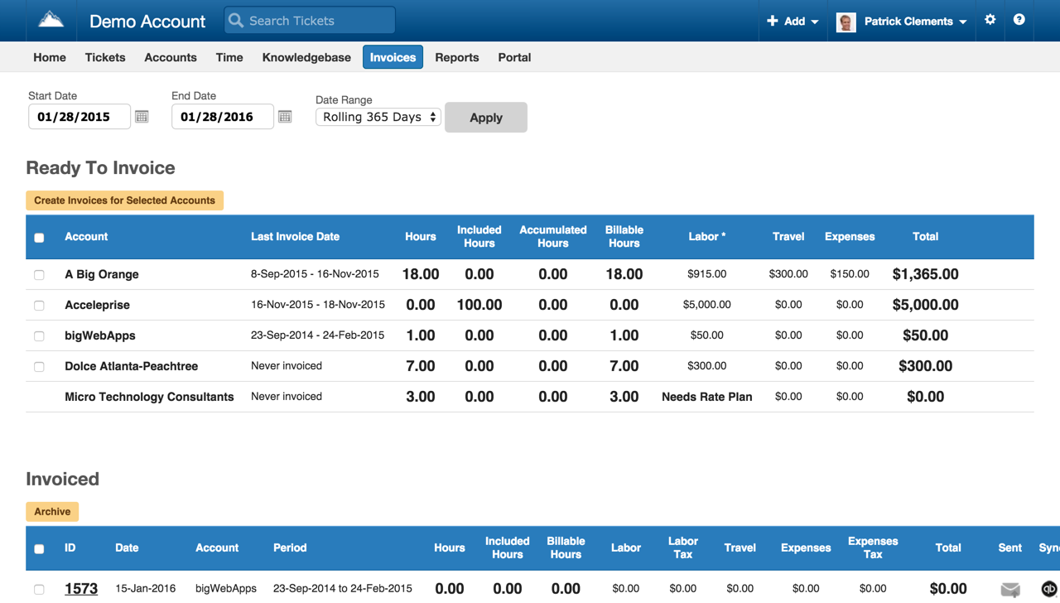
Task: Open the Rolling 365 Days date range dropdown
Action: tap(378, 117)
